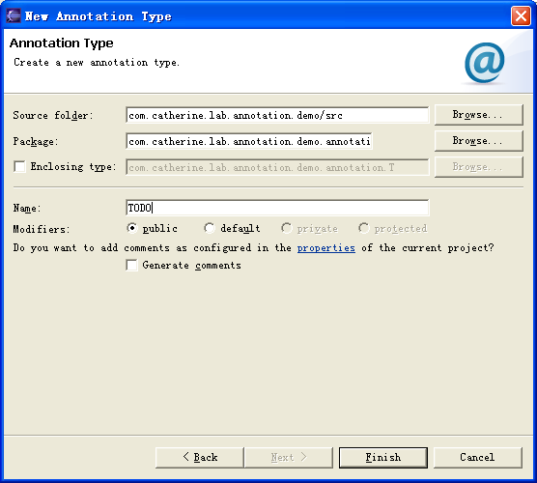Click into the Package text field
The height and width of the screenshot is (483, 537).
click(x=249, y=141)
